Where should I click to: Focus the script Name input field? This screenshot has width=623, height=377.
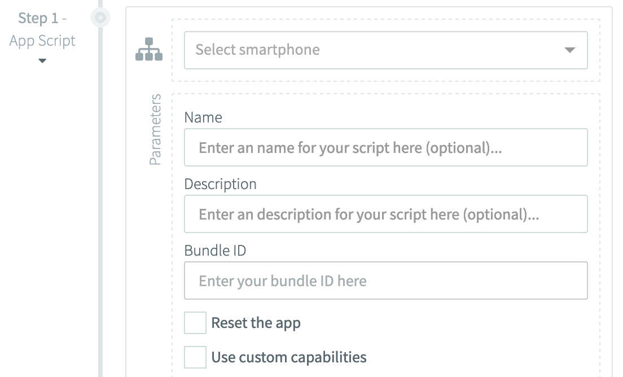[x=385, y=148]
